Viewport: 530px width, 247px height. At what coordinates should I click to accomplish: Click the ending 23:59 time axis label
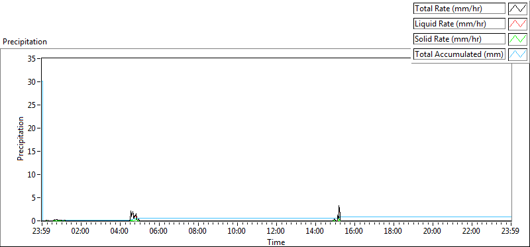pos(511,232)
